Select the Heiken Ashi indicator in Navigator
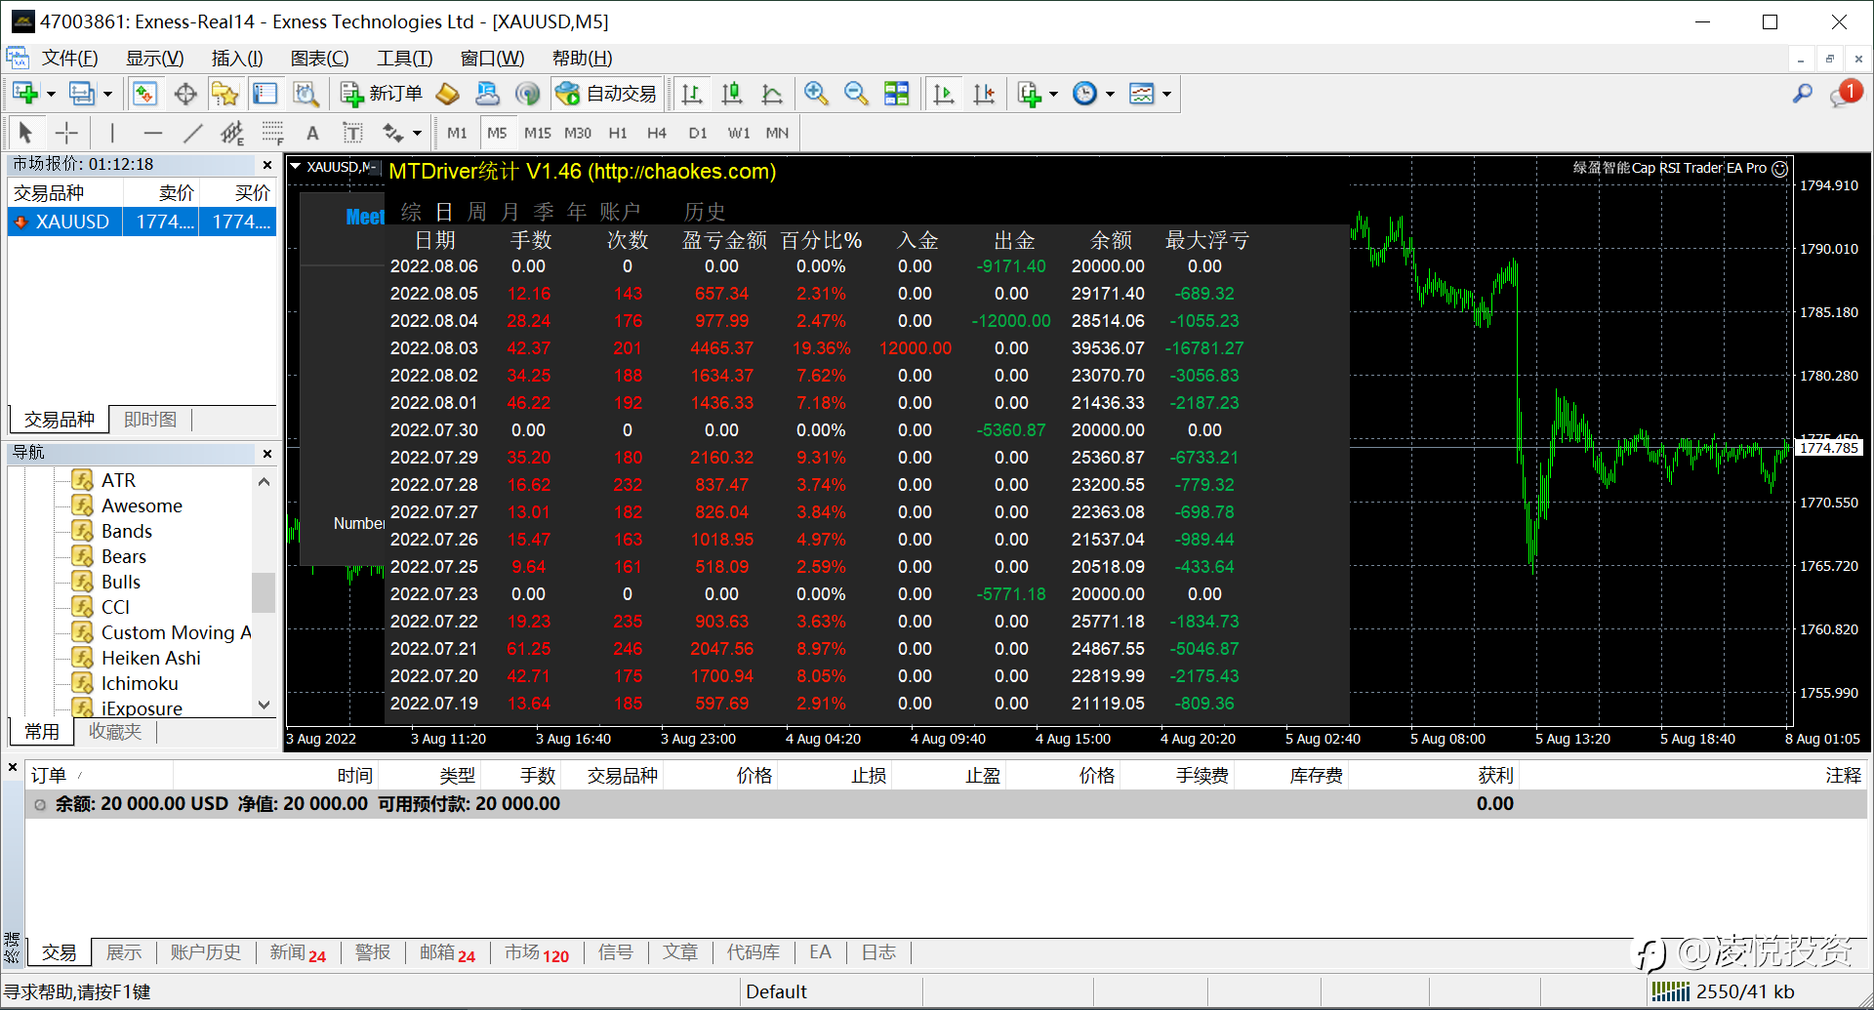The height and width of the screenshot is (1010, 1874). 151,658
